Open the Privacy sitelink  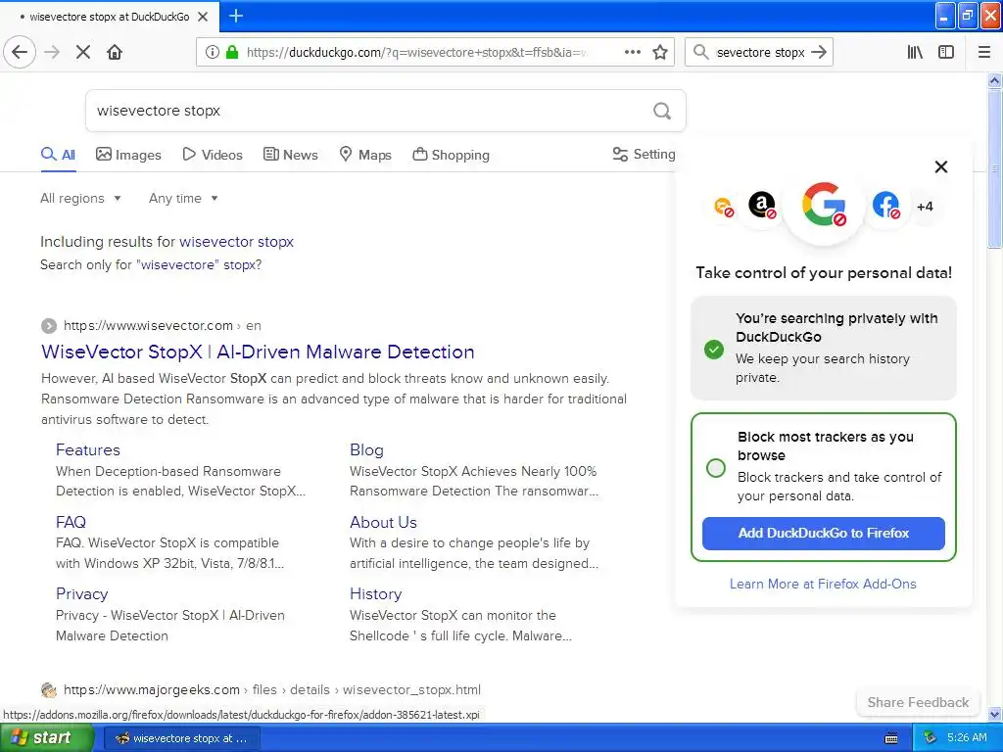[x=82, y=594]
